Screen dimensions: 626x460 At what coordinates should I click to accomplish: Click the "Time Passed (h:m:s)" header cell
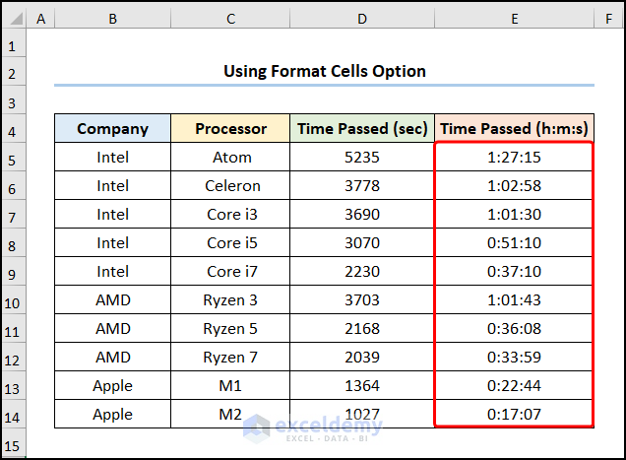tap(514, 129)
